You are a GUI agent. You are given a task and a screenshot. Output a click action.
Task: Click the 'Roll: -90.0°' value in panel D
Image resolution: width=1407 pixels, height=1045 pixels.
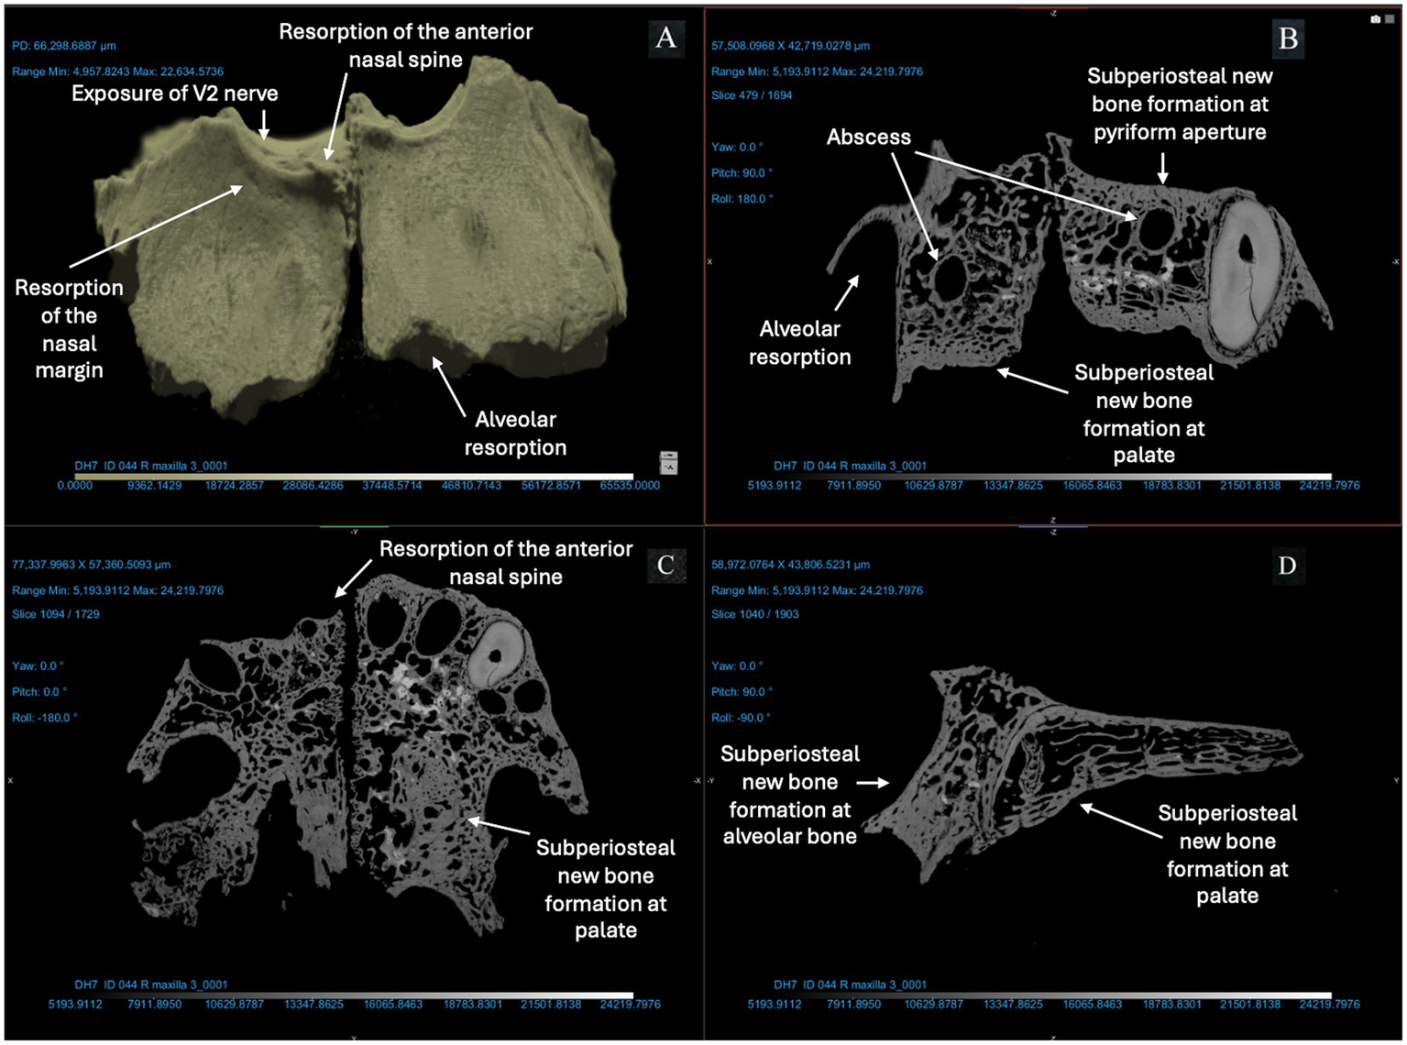741,718
